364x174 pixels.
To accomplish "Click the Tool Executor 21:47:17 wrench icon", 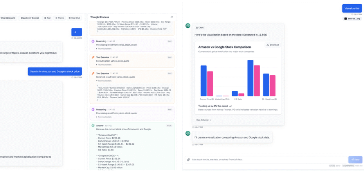I will coord(93,57).
